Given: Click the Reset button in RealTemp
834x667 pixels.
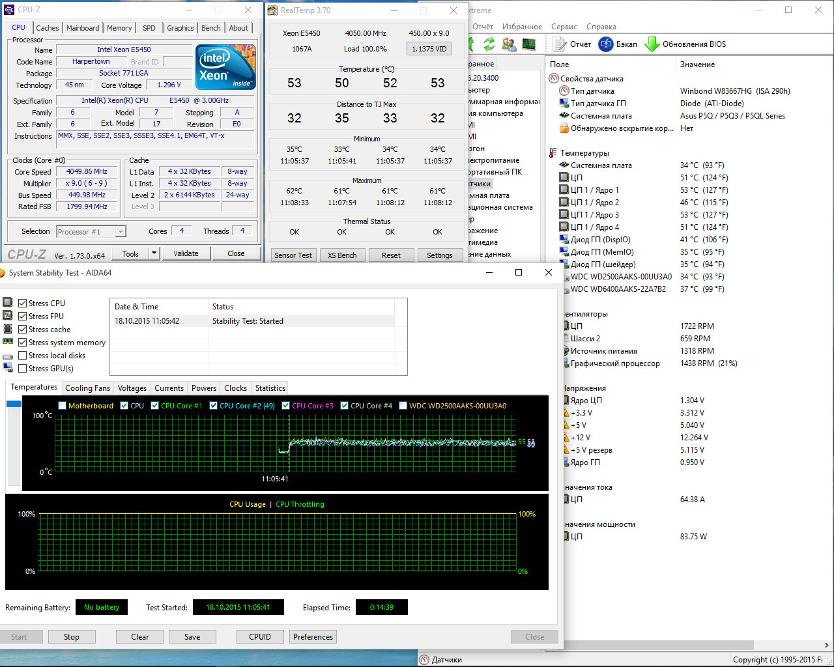Looking at the screenshot, I should (x=391, y=255).
